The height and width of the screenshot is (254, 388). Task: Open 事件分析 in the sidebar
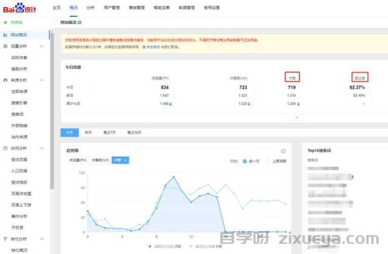tap(19, 216)
